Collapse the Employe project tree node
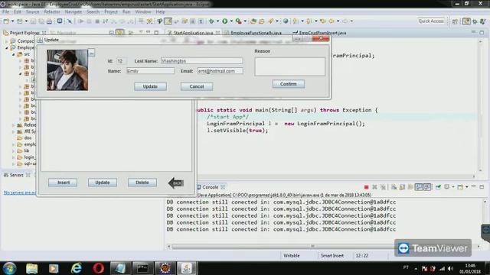The image size is (490, 275). (x=6, y=47)
